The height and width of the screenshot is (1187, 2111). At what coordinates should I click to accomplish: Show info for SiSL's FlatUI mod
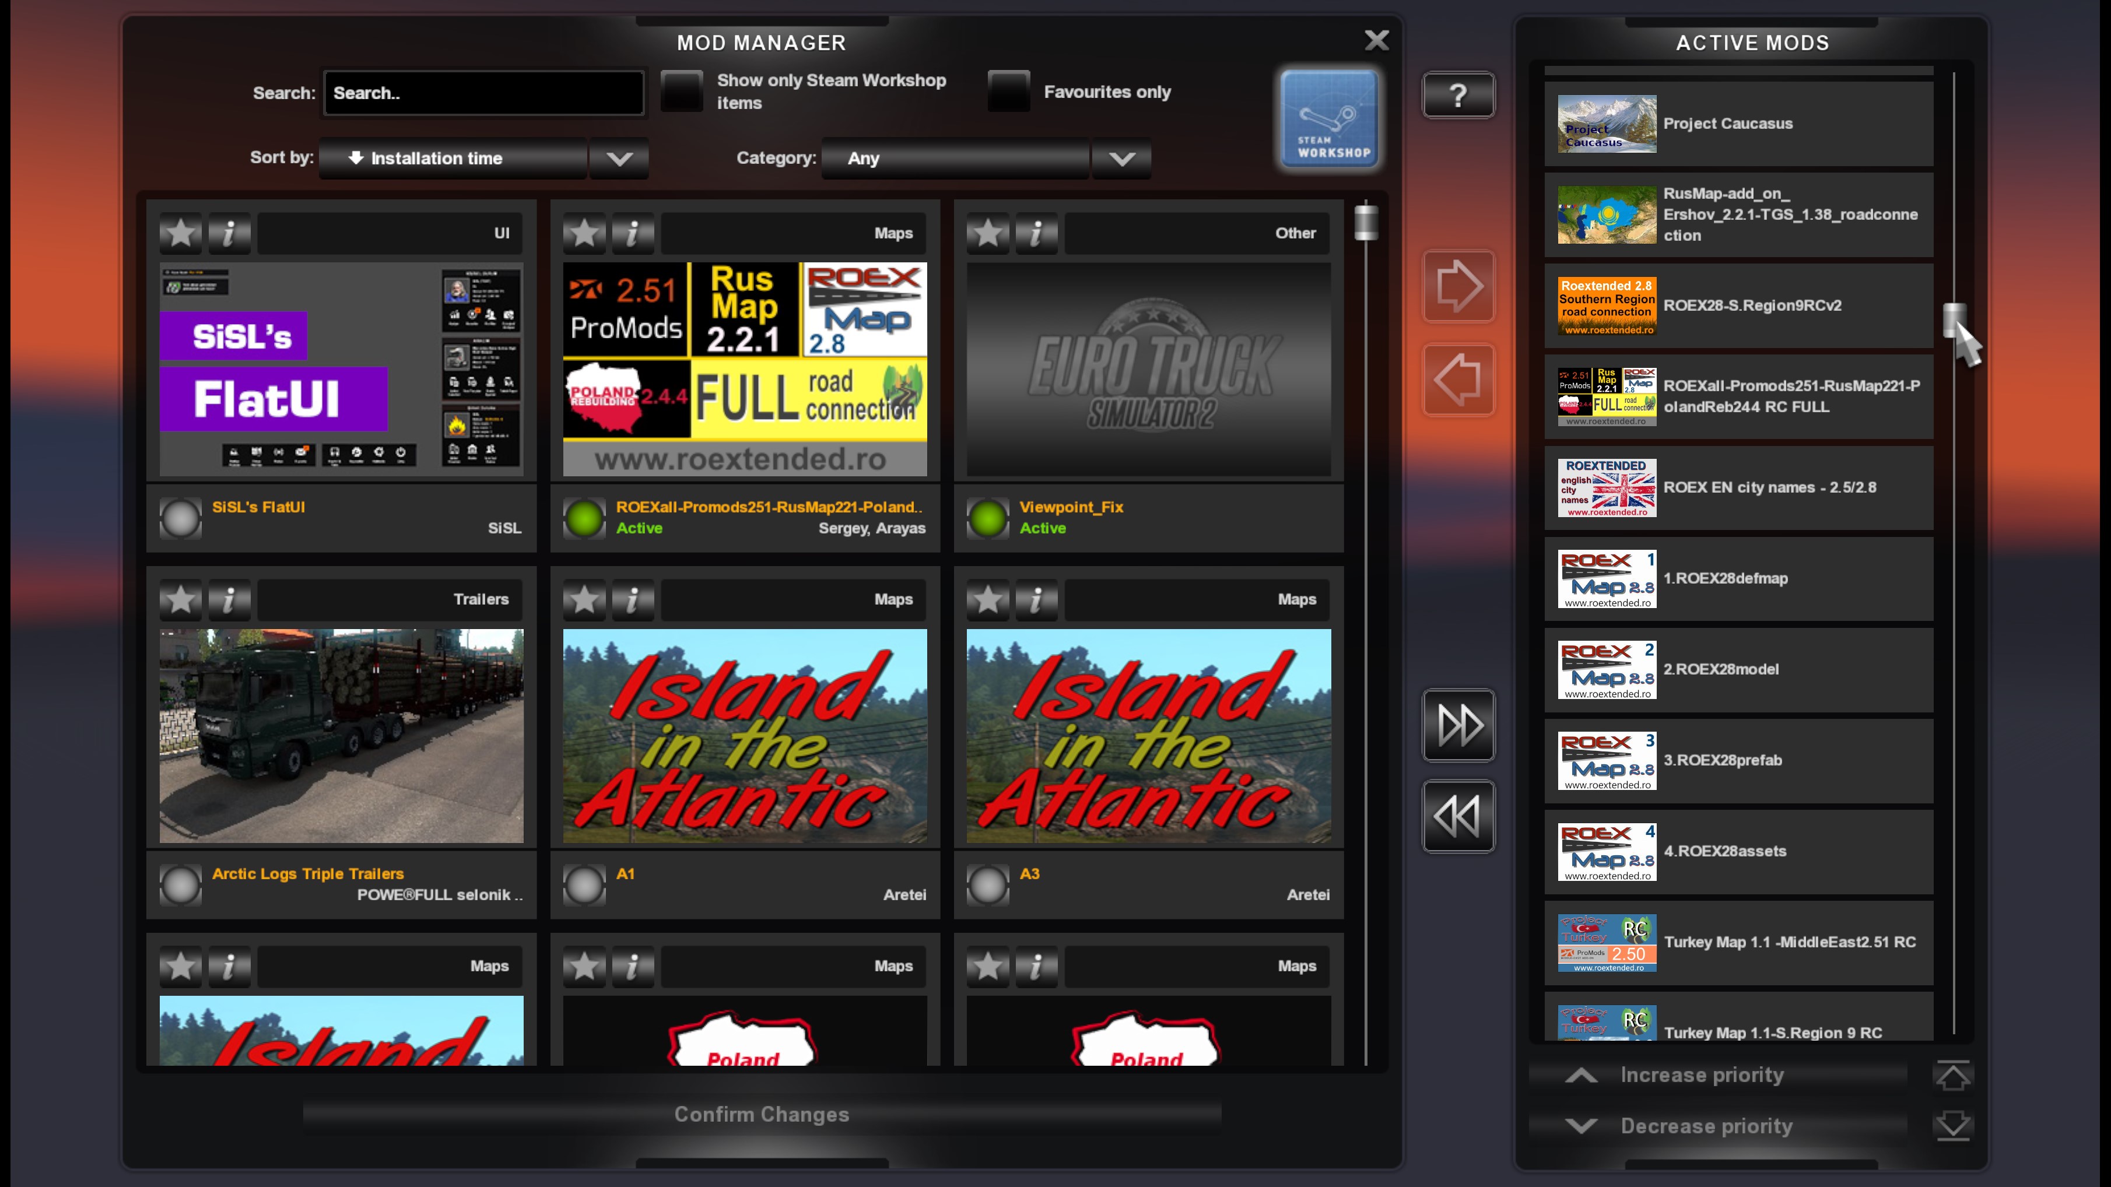coord(229,233)
